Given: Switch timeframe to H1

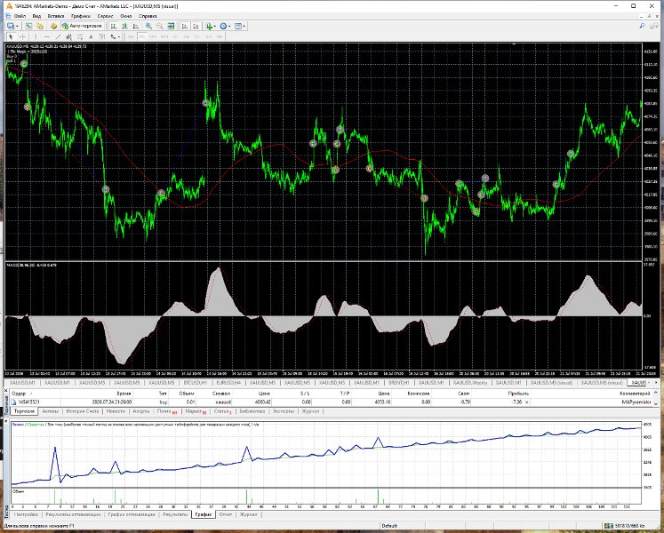Looking at the screenshot, I should (x=175, y=36).
